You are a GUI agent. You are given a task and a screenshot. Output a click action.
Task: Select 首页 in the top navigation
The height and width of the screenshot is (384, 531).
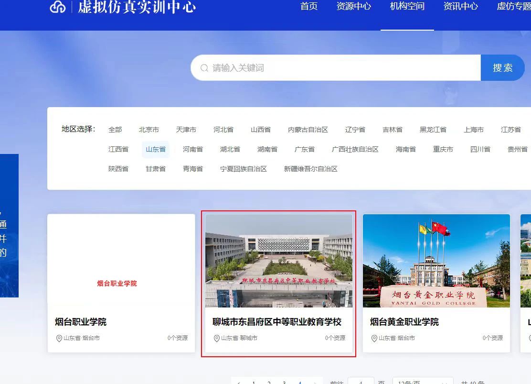pos(309,7)
